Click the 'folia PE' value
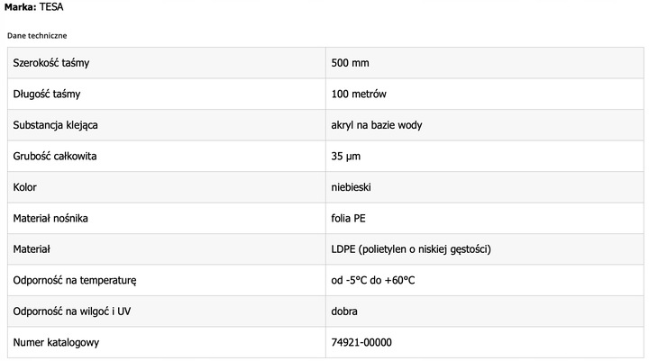 [x=349, y=218]
